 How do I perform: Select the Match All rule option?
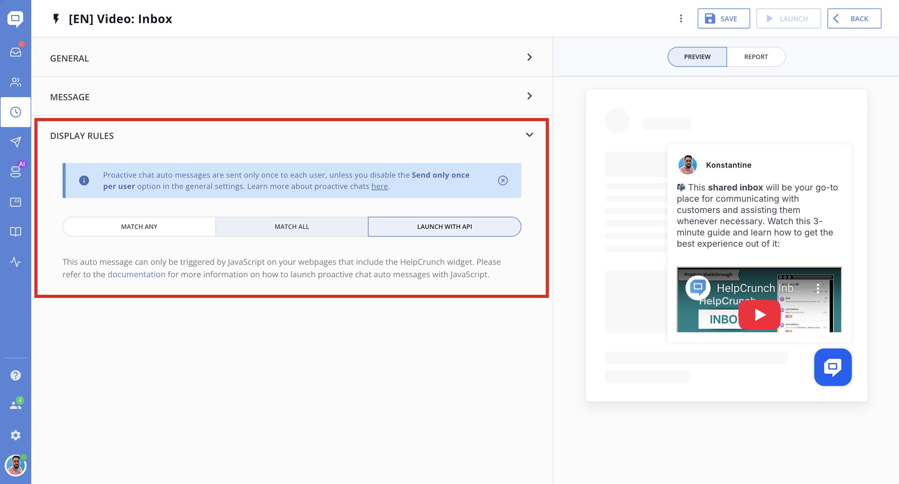click(292, 227)
